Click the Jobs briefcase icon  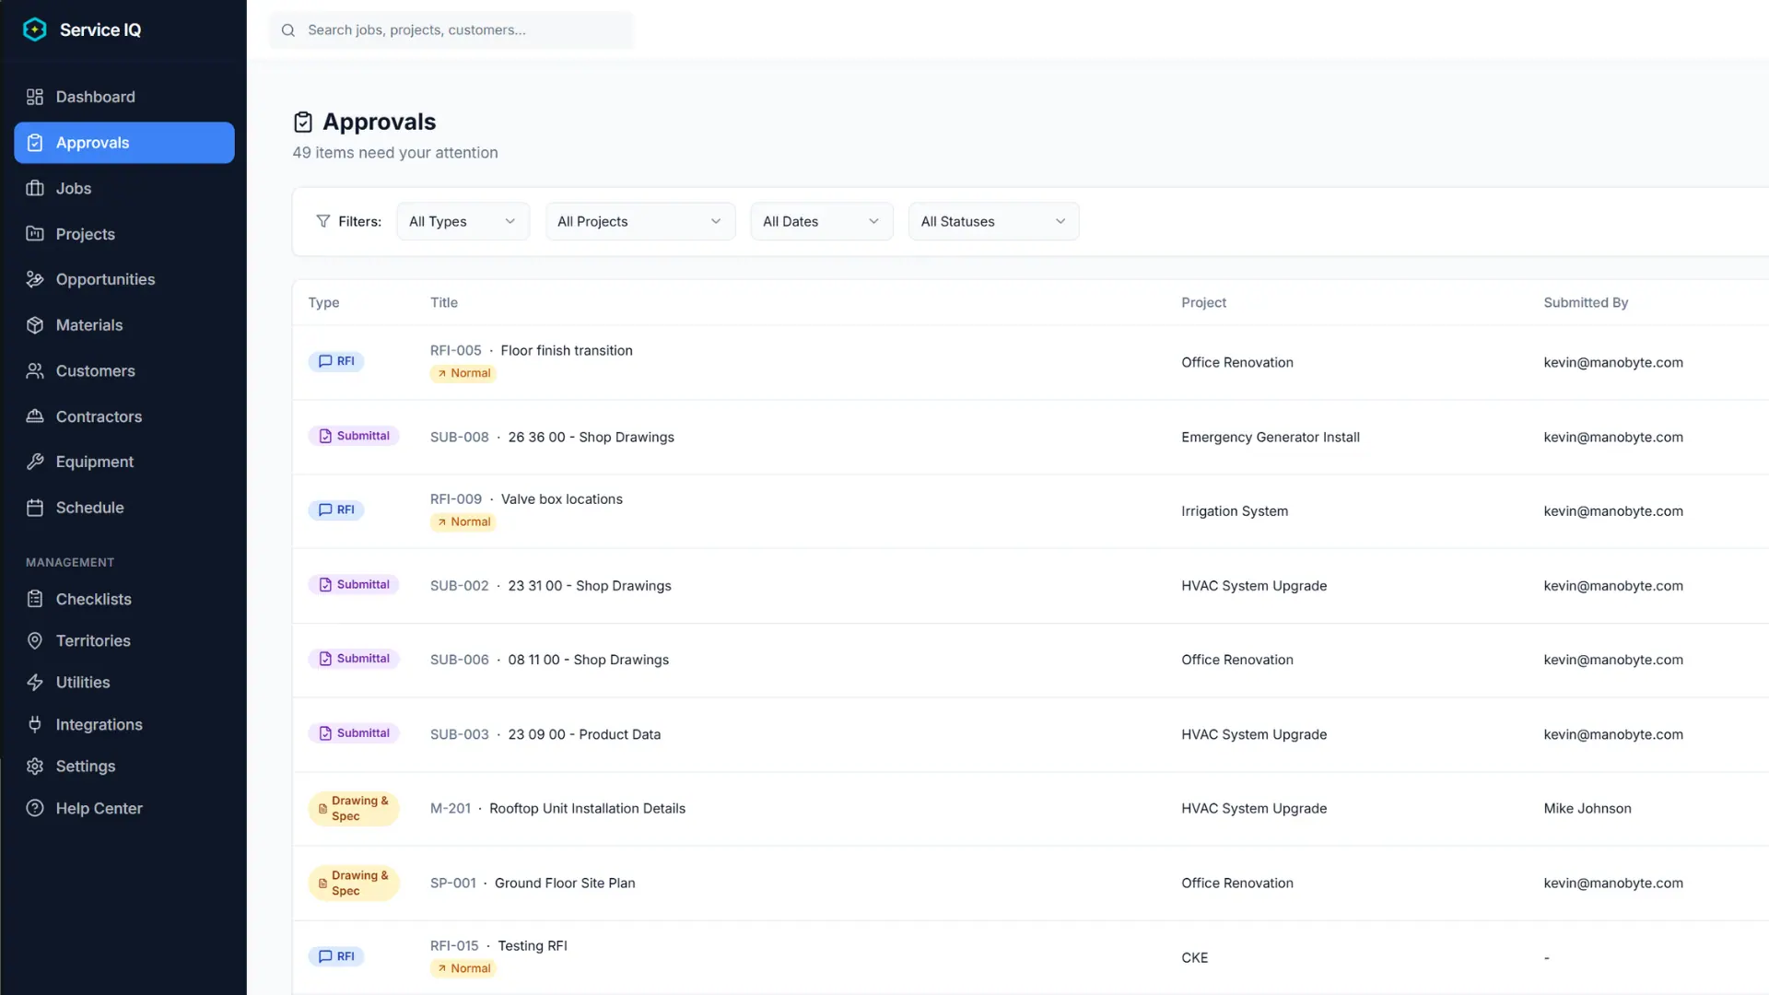tap(35, 188)
